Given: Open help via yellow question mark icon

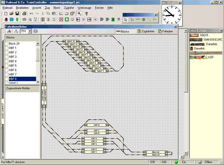Looking at the screenshot, I should (x=86, y=14).
